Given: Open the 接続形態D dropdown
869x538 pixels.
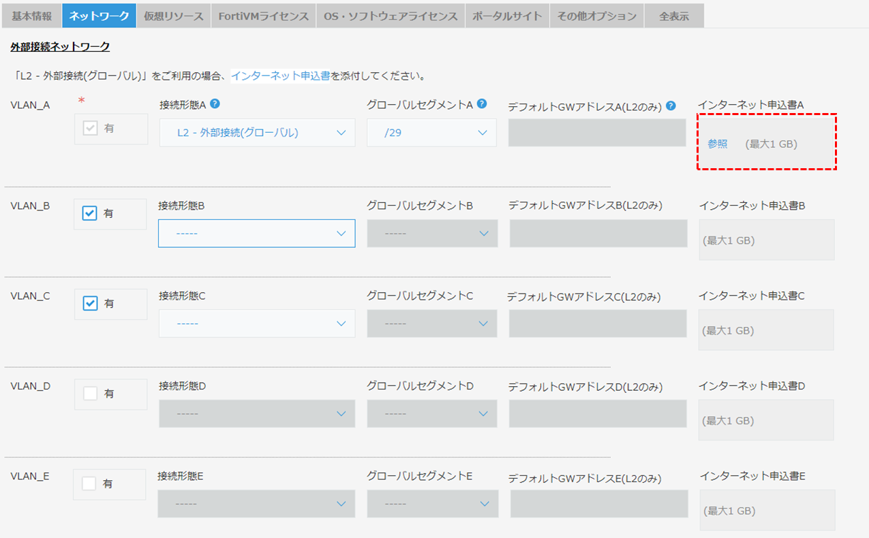Looking at the screenshot, I should tap(257, 413).
